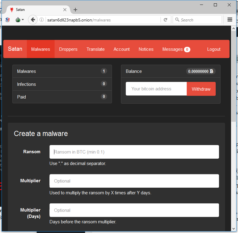Reload the current page
This screenshot has width=238, height=233.
coord(165,20)
